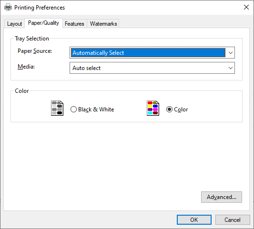Select the Black & White radio button
Image resolution: width=254 pixels, height=229 pixels.
[73, 110]
